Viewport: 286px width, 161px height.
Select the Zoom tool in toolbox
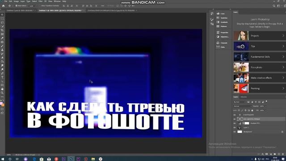[x=2, y=93]
